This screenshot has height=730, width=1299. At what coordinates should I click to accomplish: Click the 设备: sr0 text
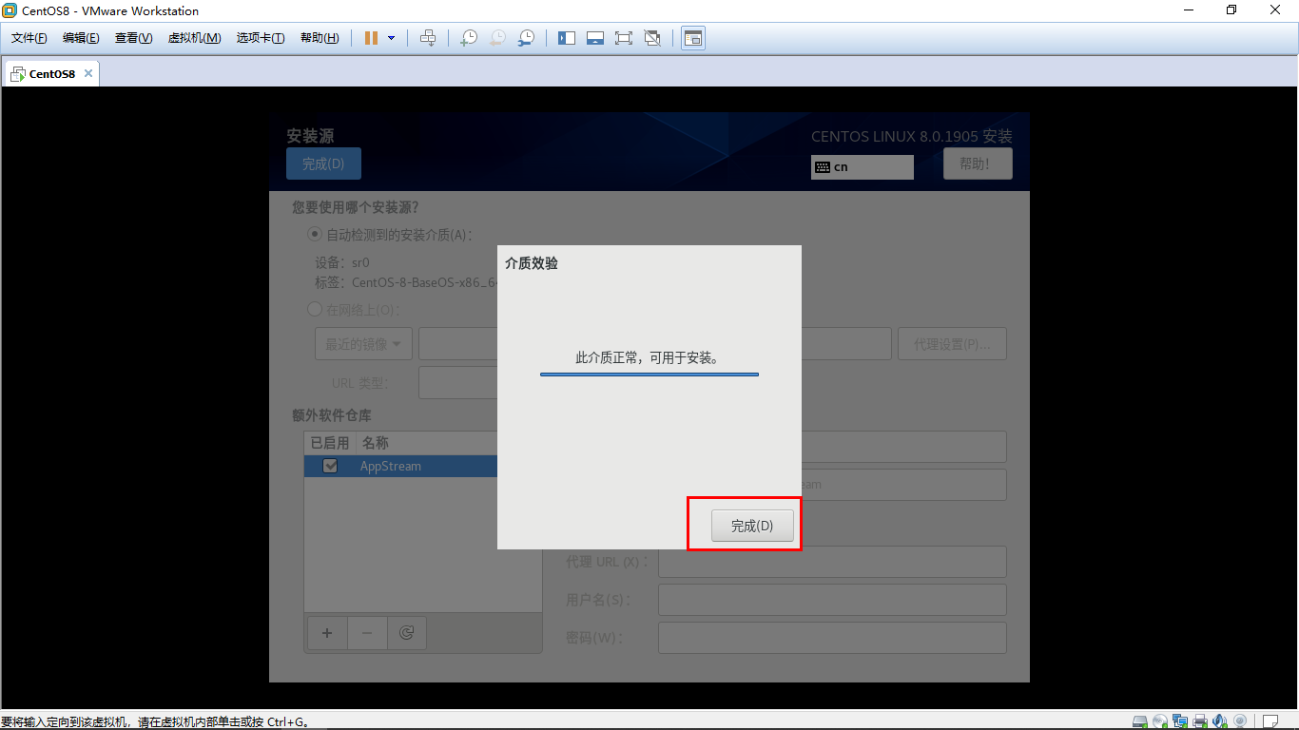pos(342,262)
